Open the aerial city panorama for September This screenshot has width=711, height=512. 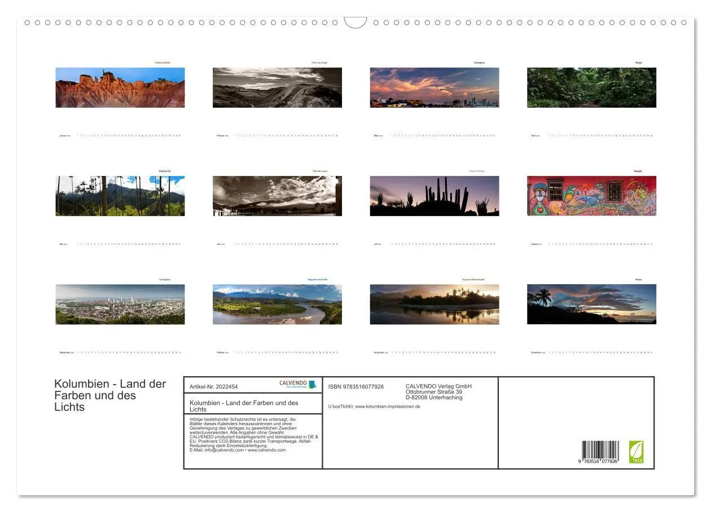tap(120, 304)
